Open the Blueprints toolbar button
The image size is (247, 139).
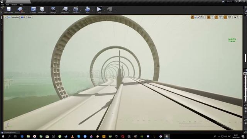(65, 10)
